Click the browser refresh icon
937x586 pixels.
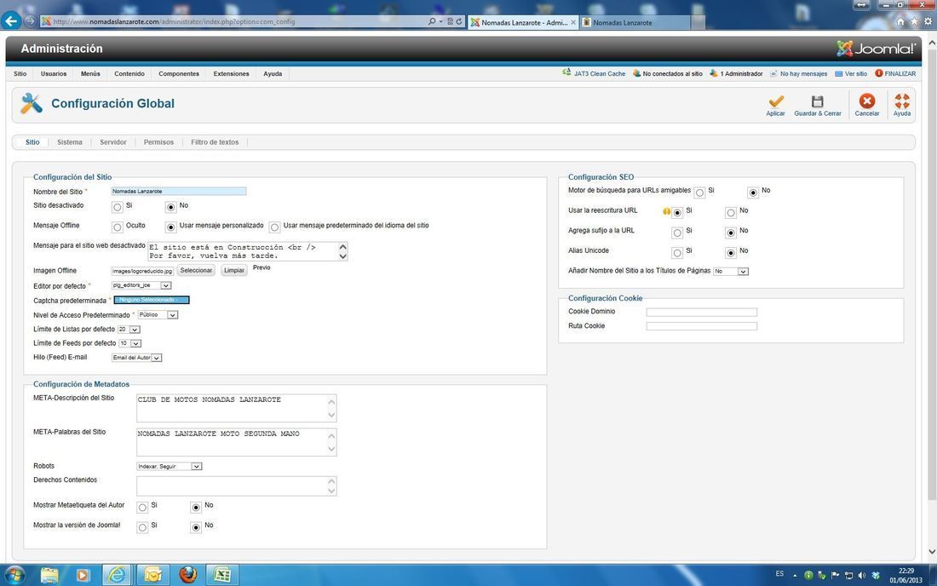click(x=459, y=21)
